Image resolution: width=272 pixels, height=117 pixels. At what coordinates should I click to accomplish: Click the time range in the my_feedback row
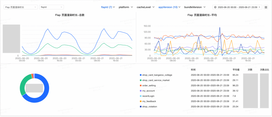[210, 101]
